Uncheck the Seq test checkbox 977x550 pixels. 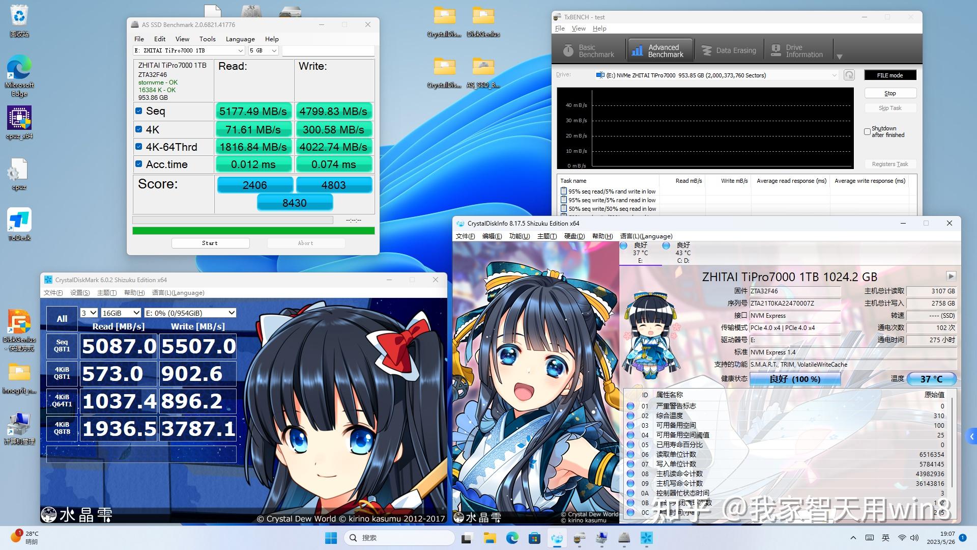(138, 111)
